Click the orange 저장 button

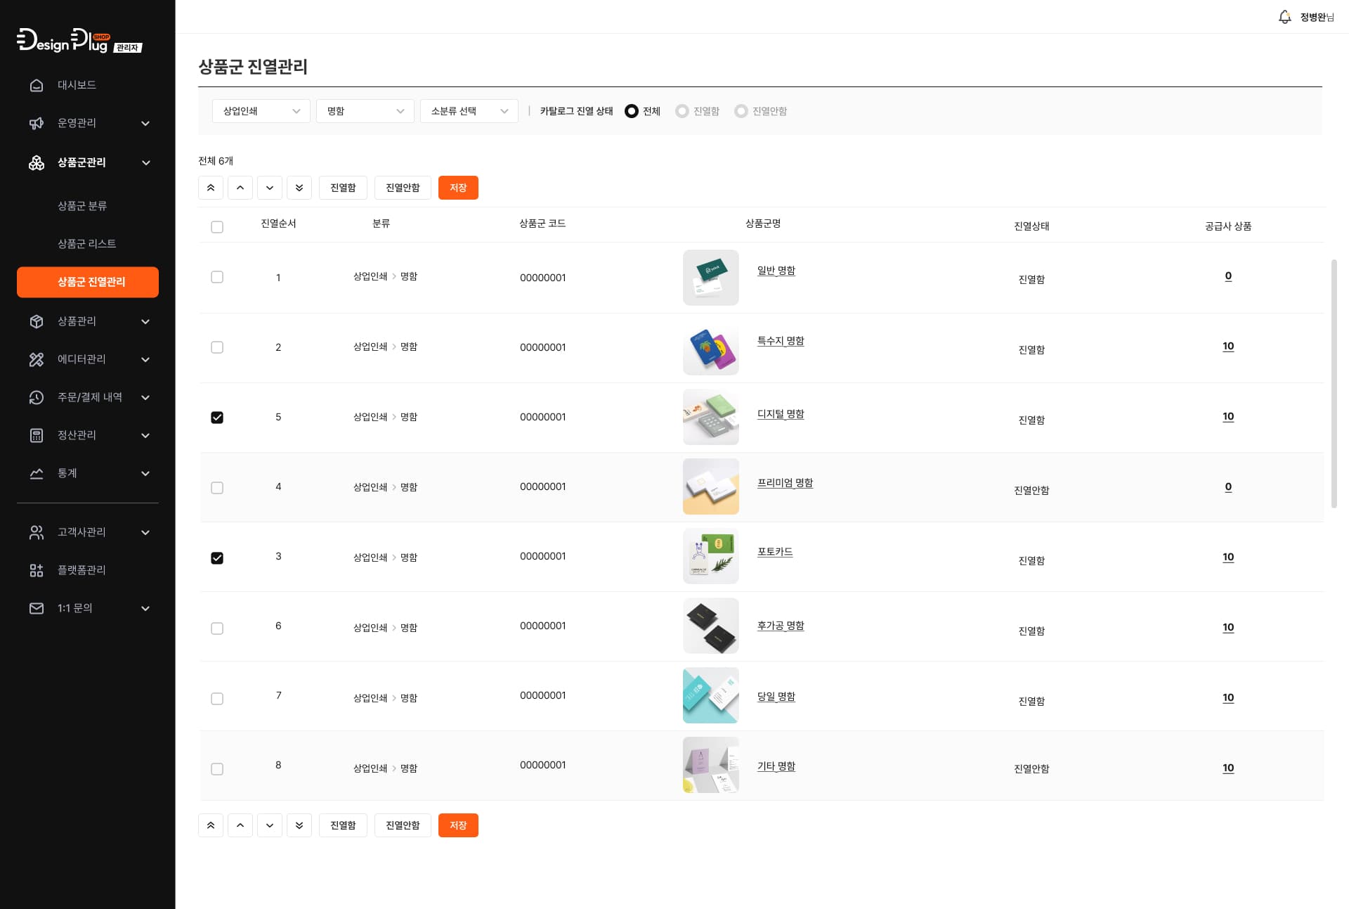[458, 188]
